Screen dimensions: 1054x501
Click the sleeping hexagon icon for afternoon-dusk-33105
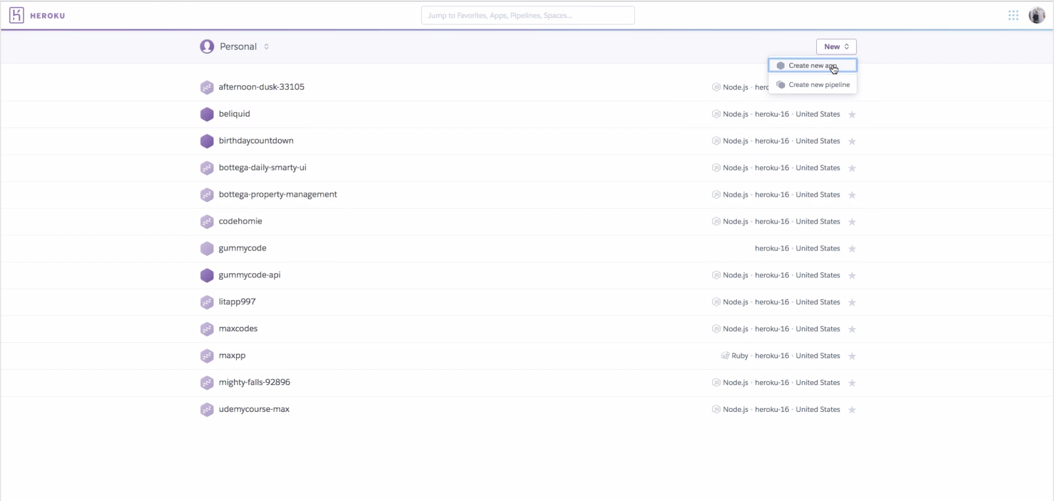207,88
